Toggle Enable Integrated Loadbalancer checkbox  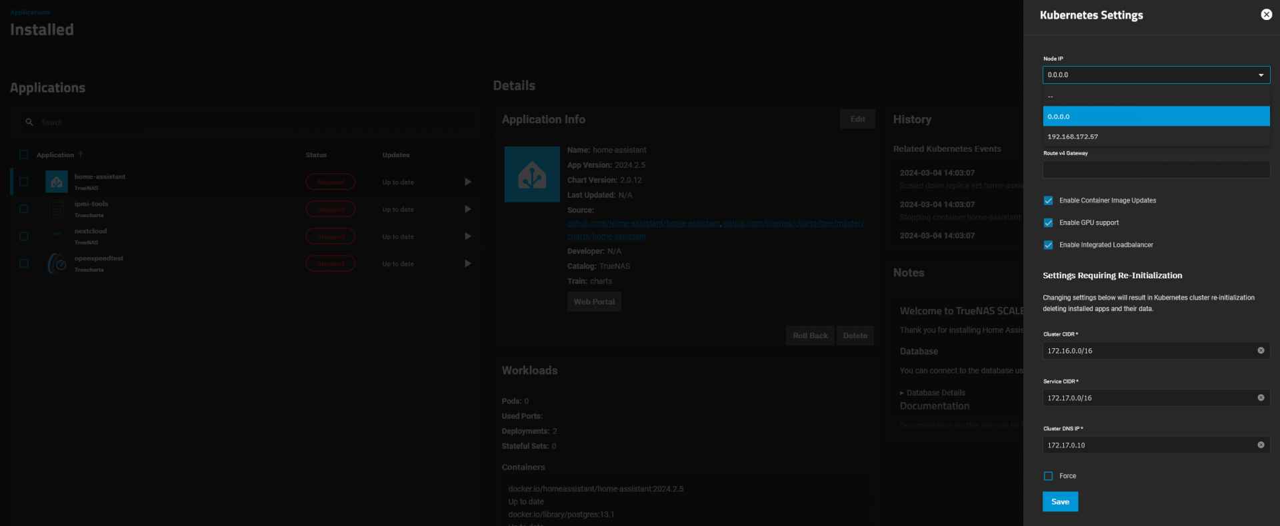pyautogui.click(x=1048, y=245)
